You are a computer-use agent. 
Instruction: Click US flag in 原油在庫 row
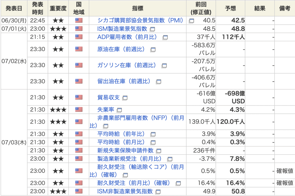[79, 49]
